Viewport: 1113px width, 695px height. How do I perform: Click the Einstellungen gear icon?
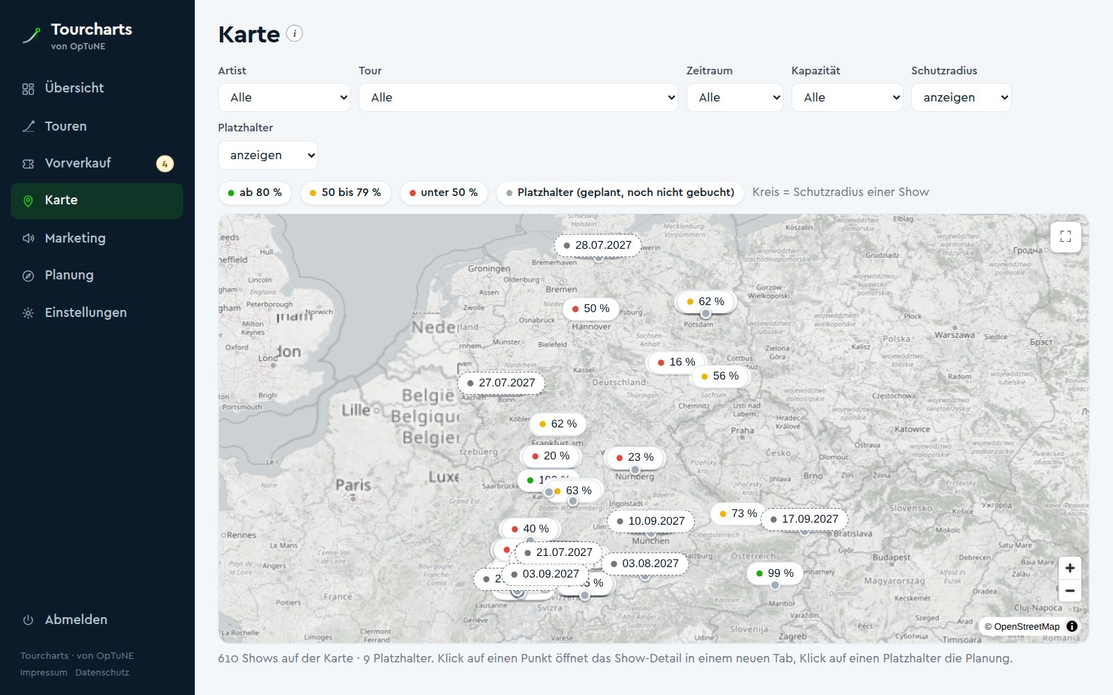(28, 313)
